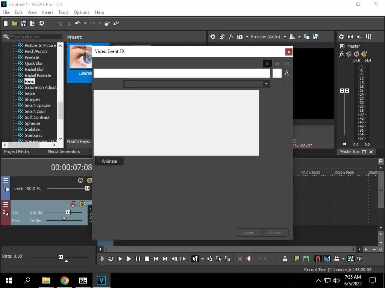Close the Video Event FX dialog
This screenshot has height=288, width=385.
click(289, 52)
